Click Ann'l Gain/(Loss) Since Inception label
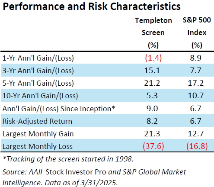214x187 pixels. coord(59,109)
